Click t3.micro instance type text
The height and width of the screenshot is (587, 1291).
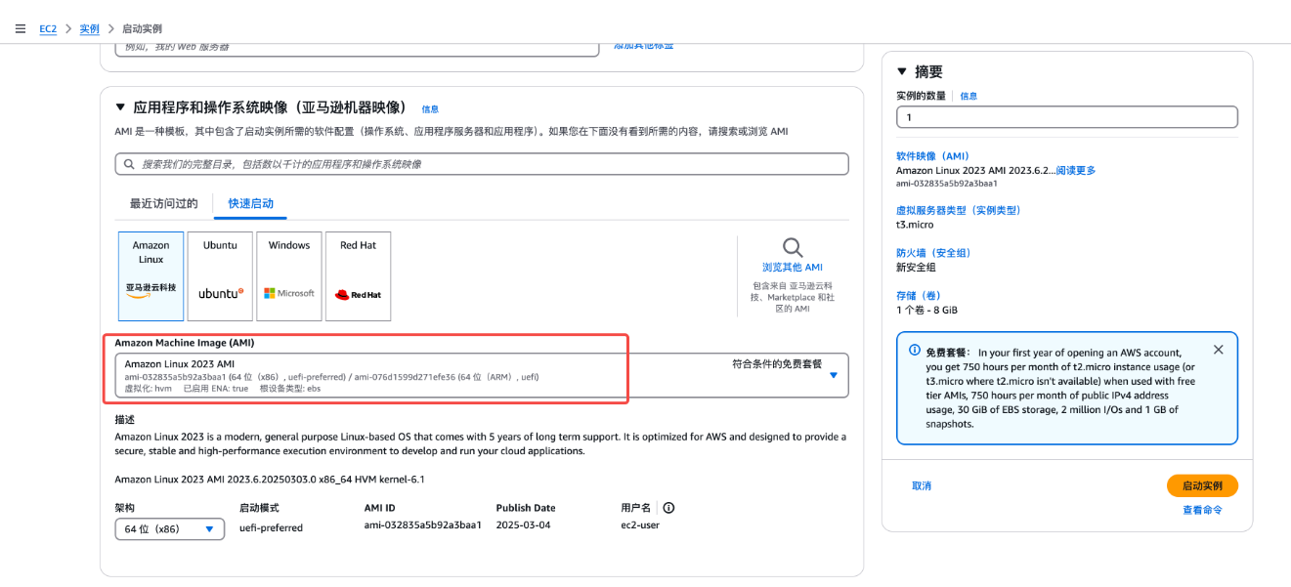click(916, 225)
